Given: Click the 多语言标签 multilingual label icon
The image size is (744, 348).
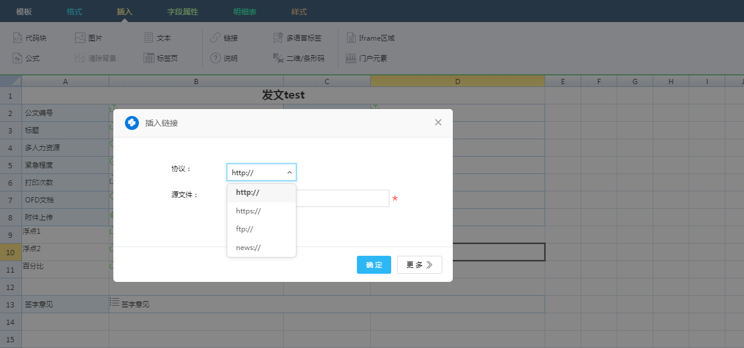Looking at the screenshot, I should [x=278, y=38].
